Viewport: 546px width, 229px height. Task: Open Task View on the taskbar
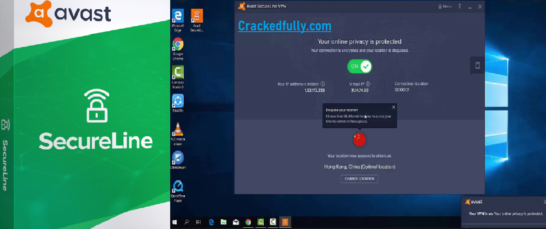(x=198, y=222)
